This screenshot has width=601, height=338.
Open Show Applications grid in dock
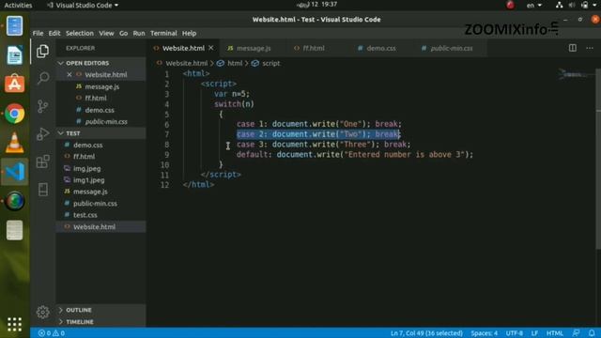(x=15, y=324)
